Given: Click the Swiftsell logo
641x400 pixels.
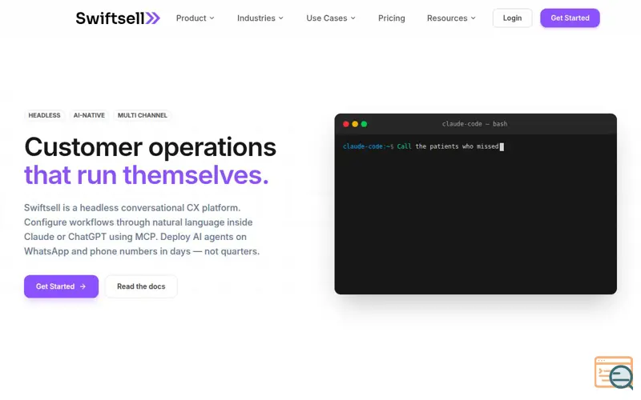Looking at the screenshot, I should [x=118, y=18].
